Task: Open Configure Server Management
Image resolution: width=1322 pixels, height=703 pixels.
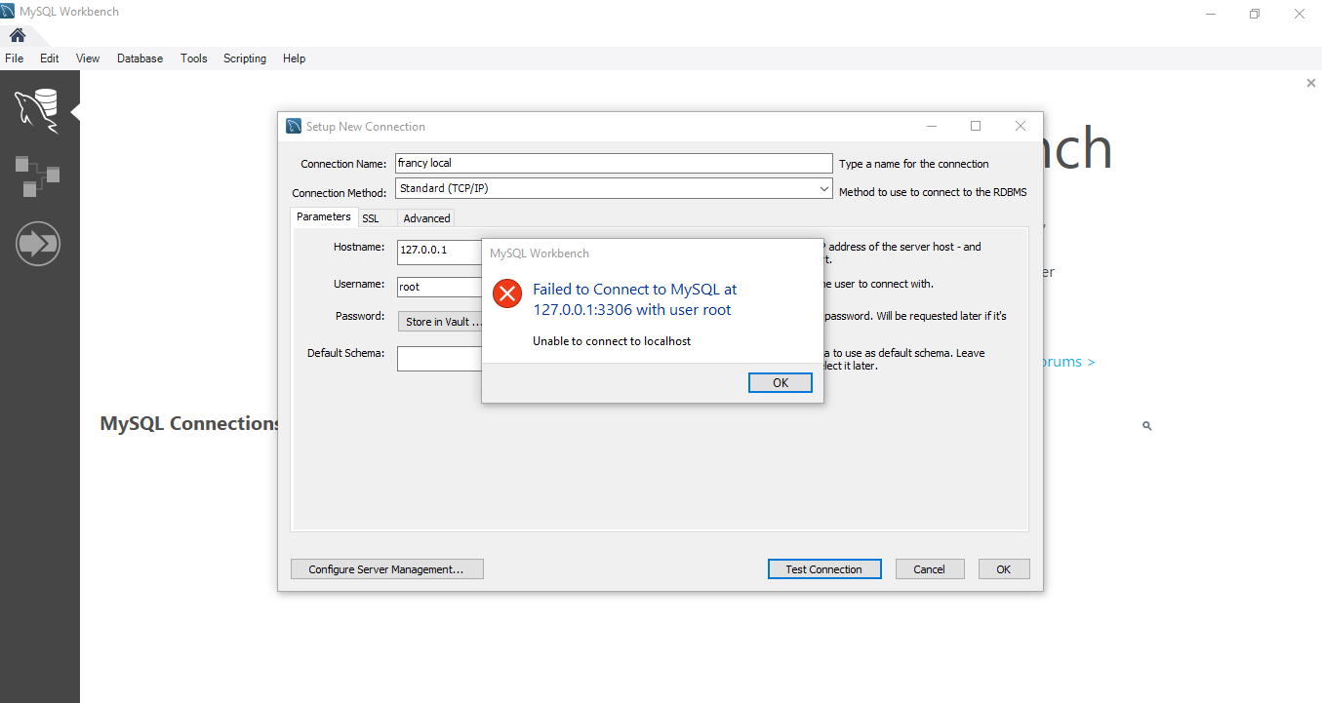Action: 386,569
